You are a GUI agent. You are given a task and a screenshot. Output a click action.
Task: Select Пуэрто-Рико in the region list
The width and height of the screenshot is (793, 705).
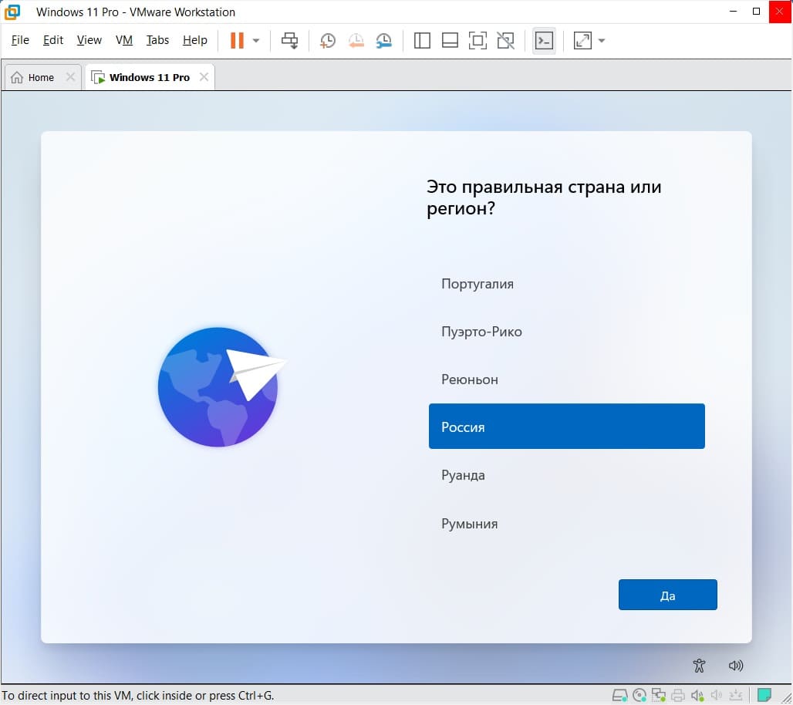click(566, 332)
